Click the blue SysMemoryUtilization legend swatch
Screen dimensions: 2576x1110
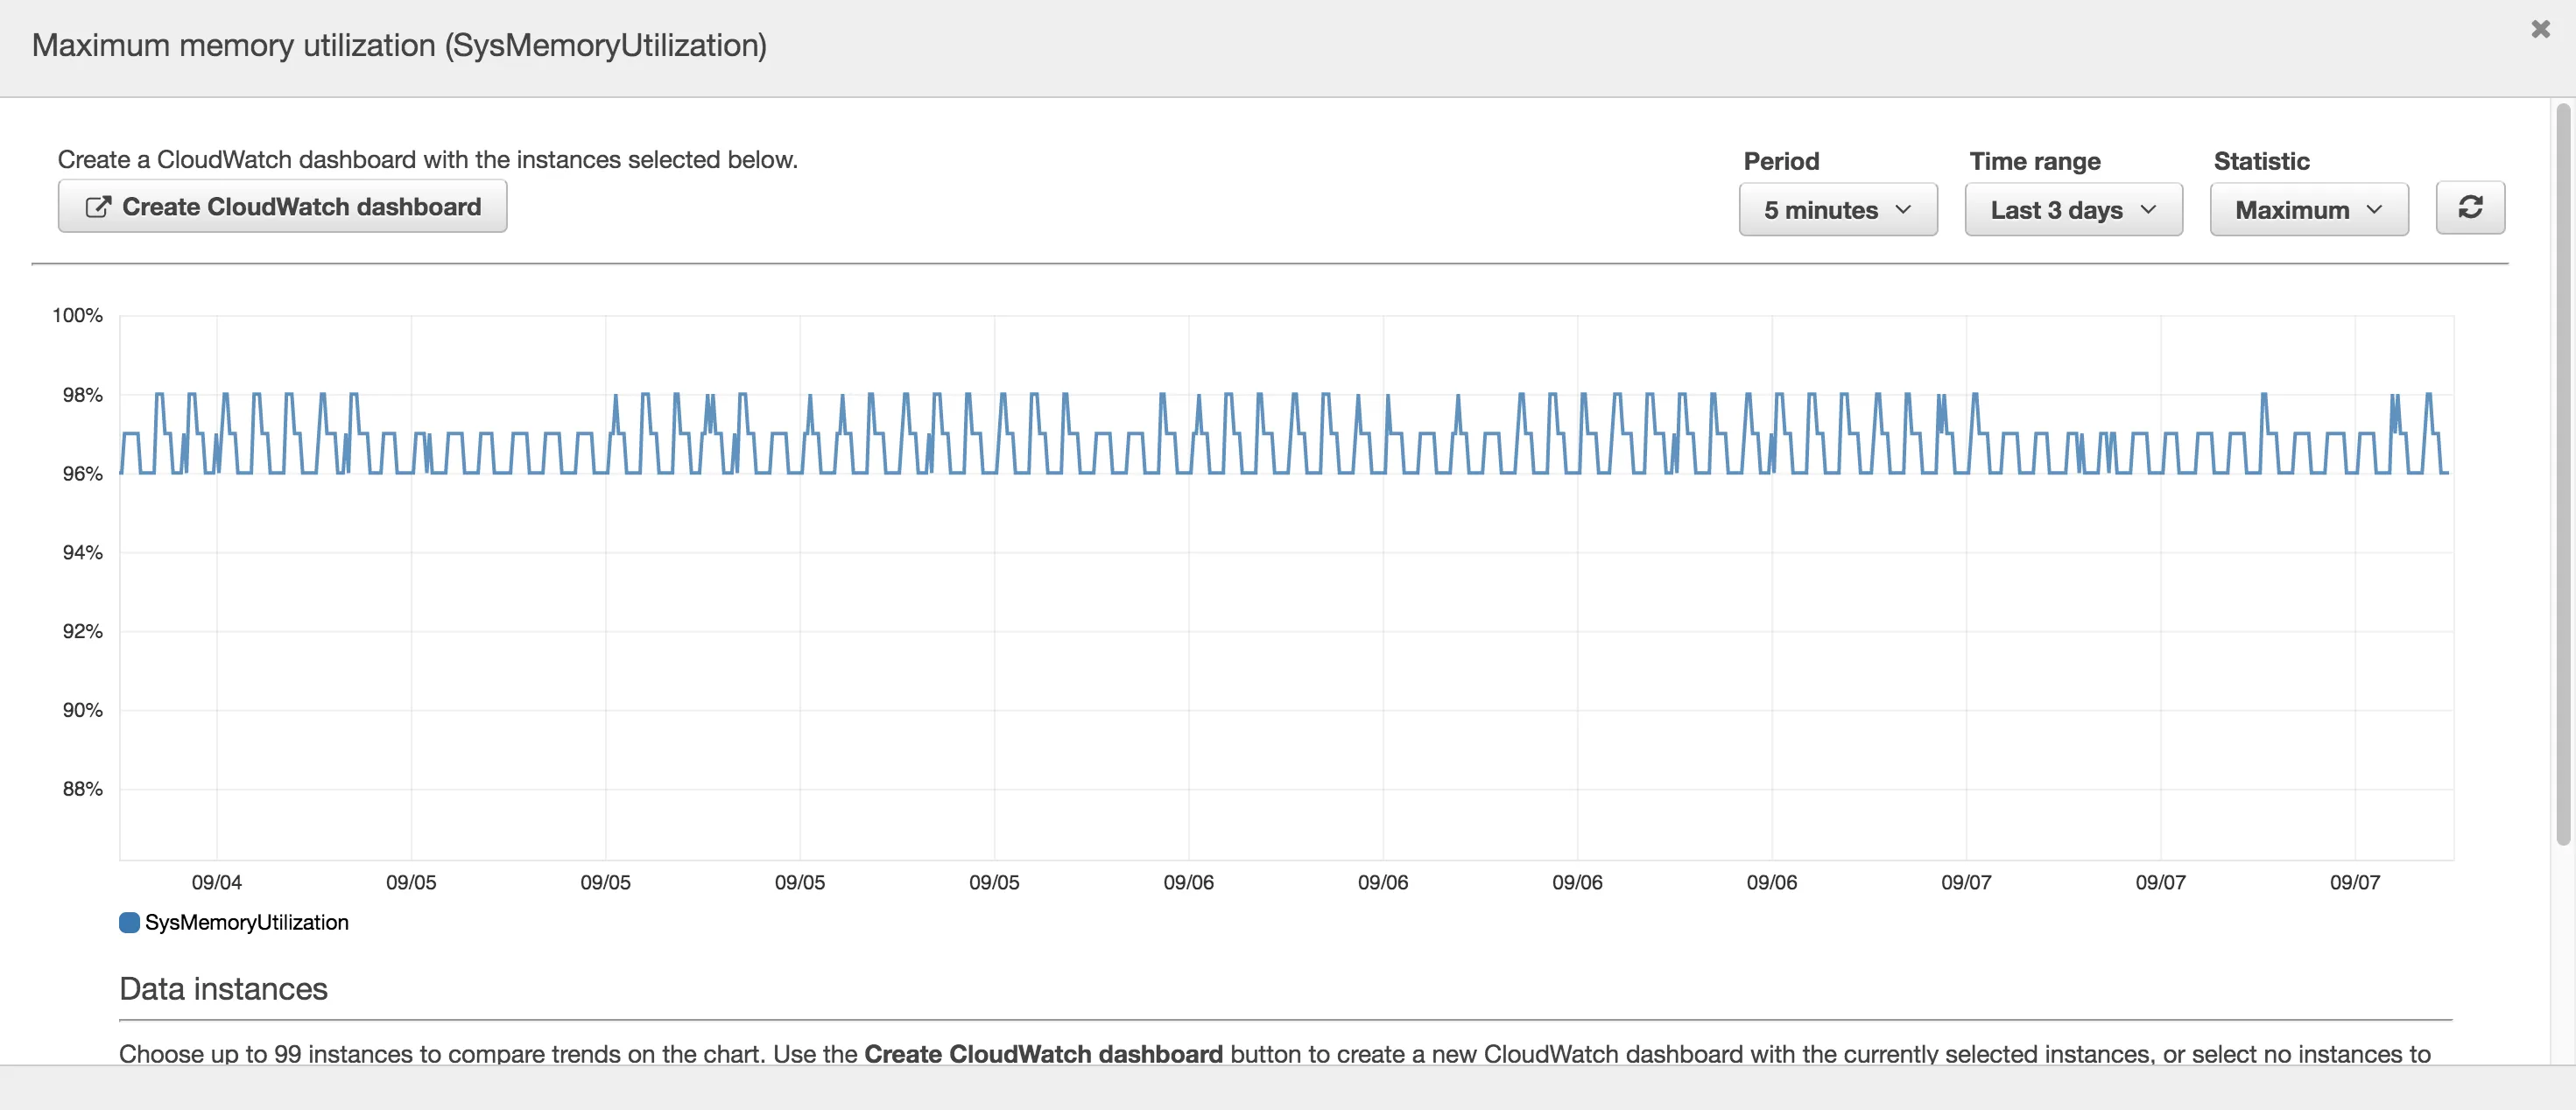(x=129, y=922)
